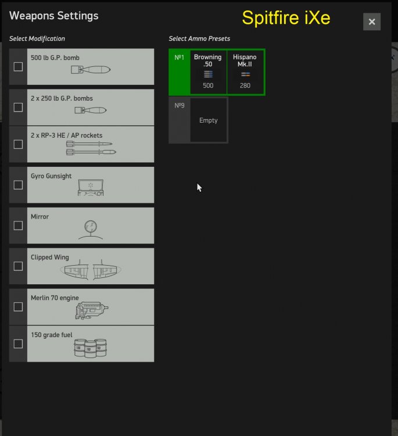Enable the 150 grade fuel checkbox
398x436 pixels.
click(18, 344)
